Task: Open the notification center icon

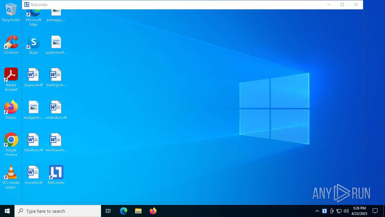Action: point(375,211)
